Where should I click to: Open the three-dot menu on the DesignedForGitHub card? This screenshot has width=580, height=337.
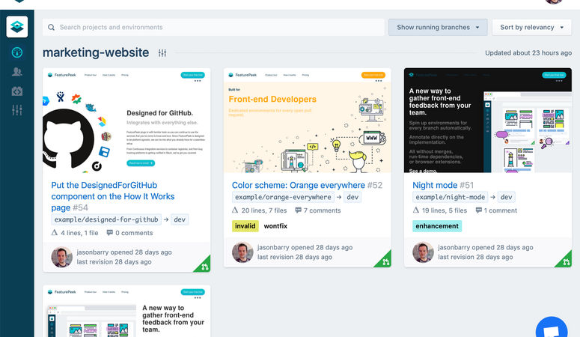click(x=198, y=81)
